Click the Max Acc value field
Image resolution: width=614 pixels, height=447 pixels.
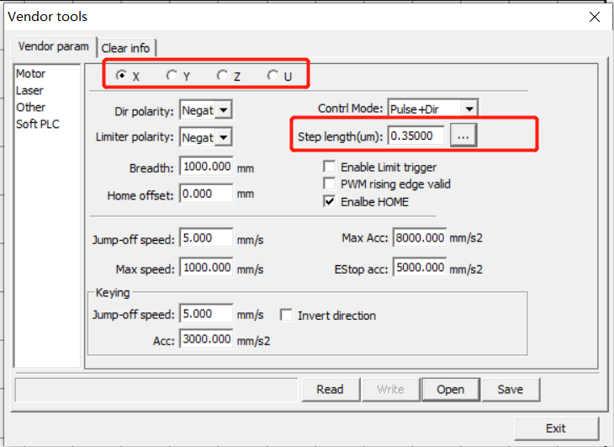(420, 237)
